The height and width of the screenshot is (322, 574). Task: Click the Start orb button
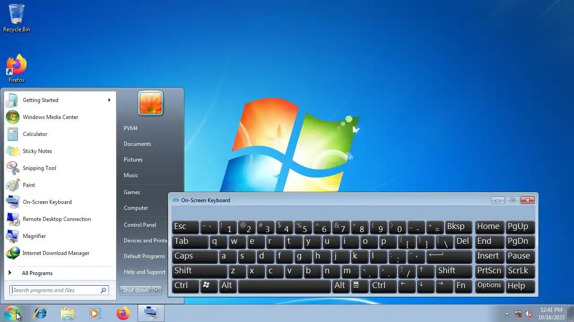point(12,313)
